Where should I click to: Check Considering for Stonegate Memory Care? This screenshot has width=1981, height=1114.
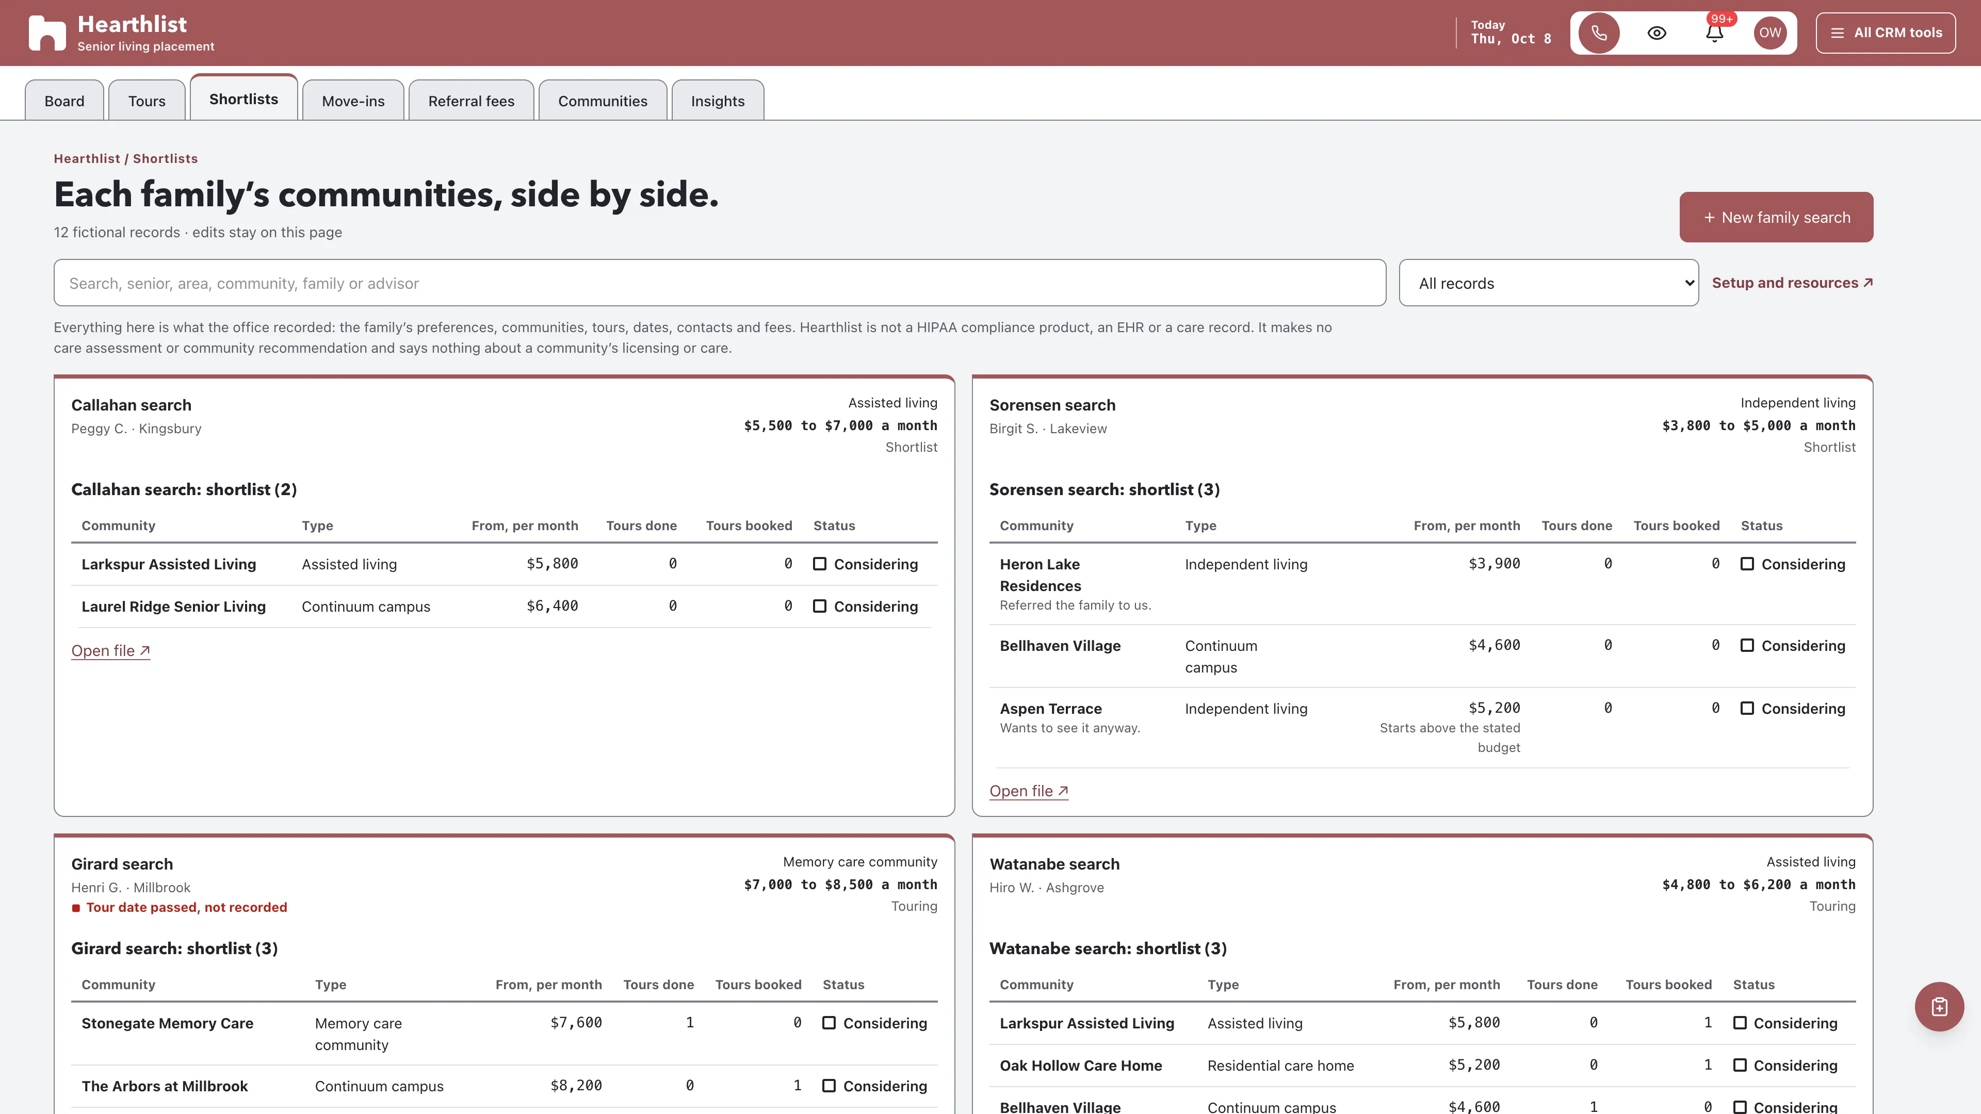tap(829, 1023)
